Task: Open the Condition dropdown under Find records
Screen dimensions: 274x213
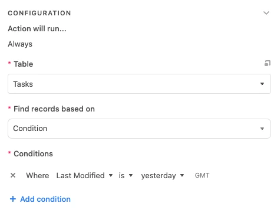Action: click(x=139, y=129)
